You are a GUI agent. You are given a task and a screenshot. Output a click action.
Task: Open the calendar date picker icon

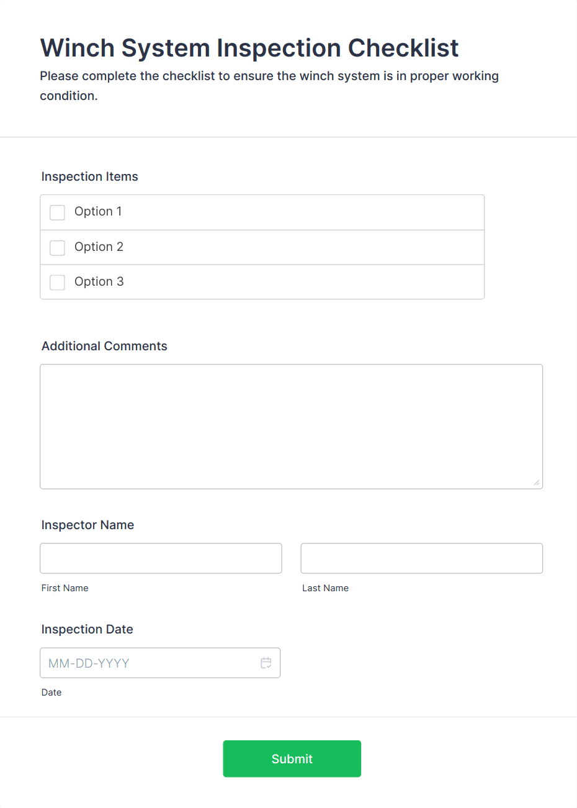266,663
